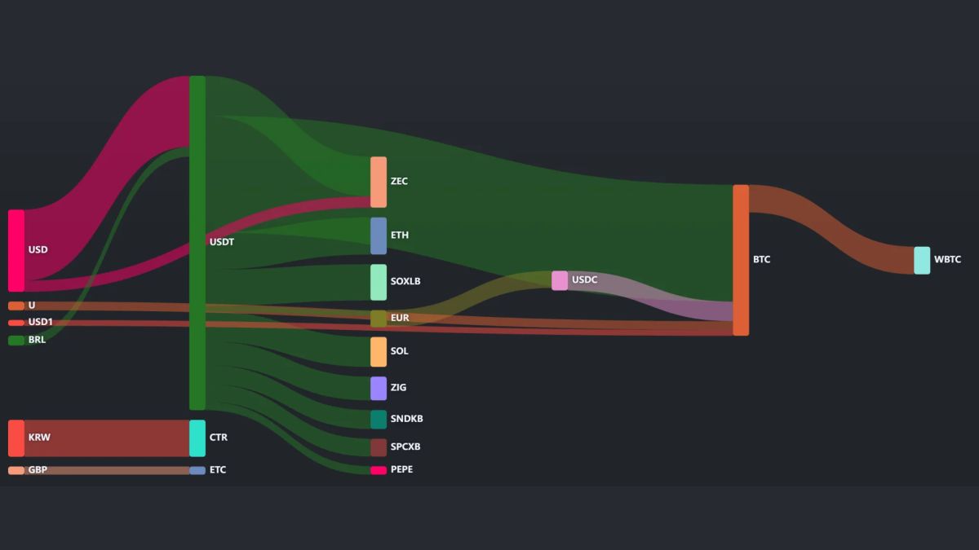Click the green BRL node bar
The width and height of the screenshot is (979, 550).
pos(16,341)
